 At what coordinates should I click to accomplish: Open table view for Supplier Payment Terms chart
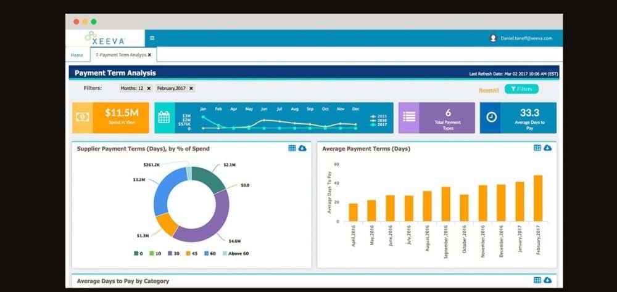(292, 148)
